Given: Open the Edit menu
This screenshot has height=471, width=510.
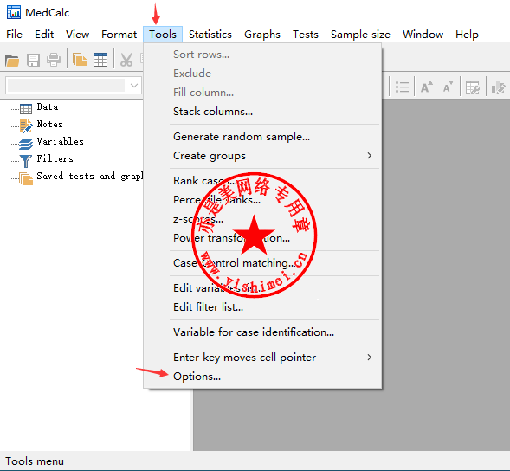Looking at the screenshot, I should click(44, 35).
